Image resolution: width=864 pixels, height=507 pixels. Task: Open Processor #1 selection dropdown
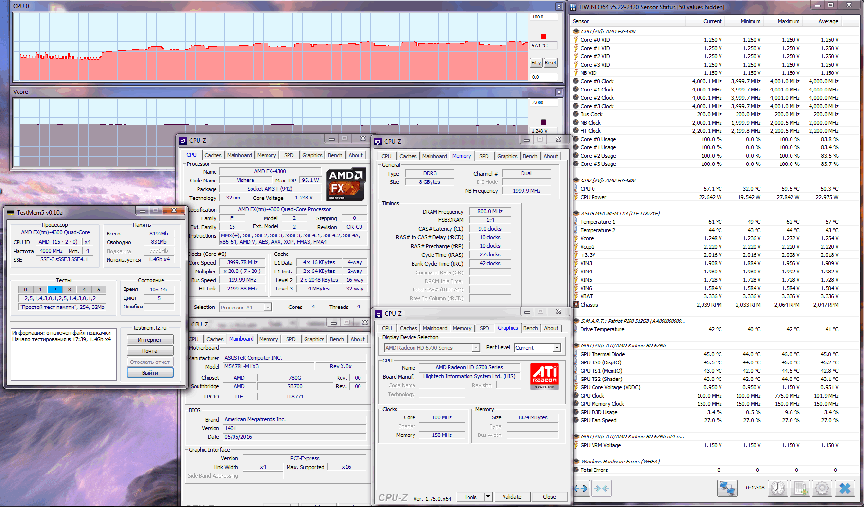point(267,308)
